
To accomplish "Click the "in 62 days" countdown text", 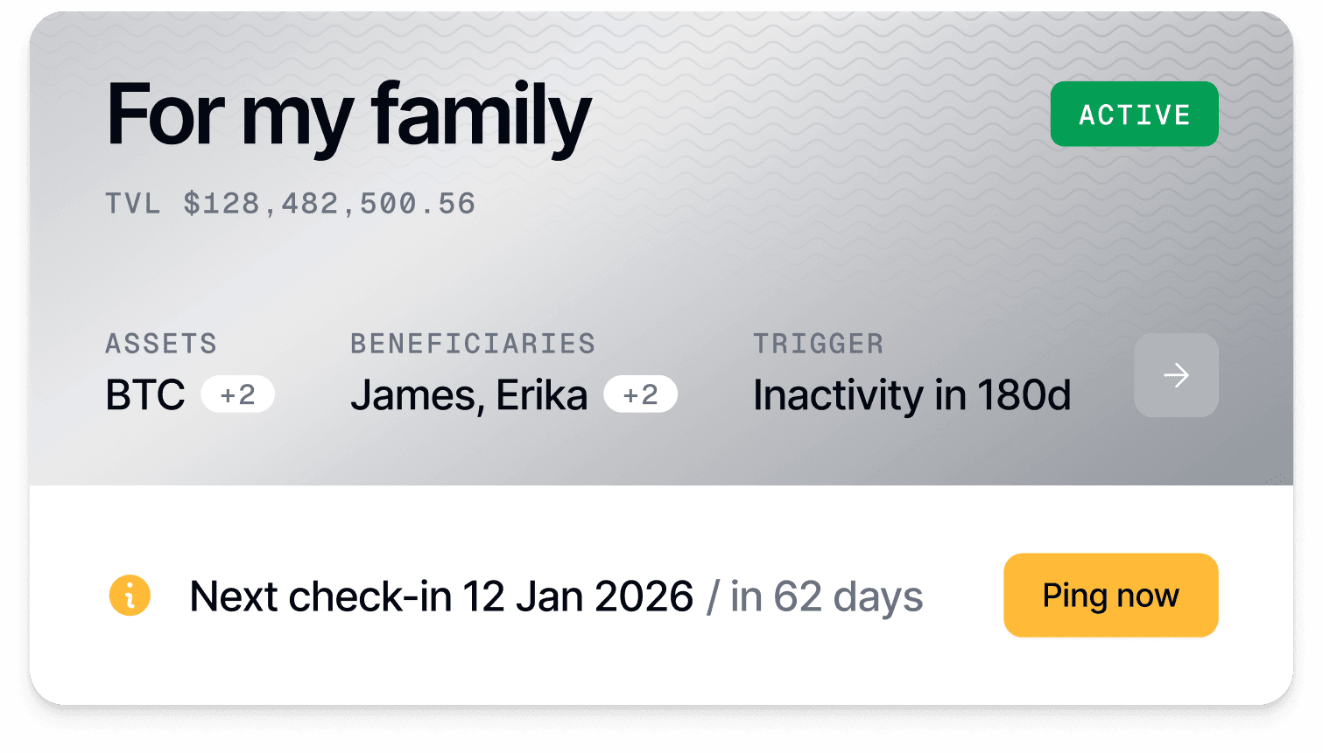I will tap(827, 596).
